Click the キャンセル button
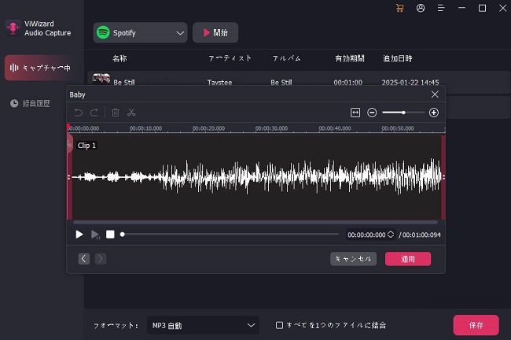Viewport: 511px width, 340px height. point(353,259)
